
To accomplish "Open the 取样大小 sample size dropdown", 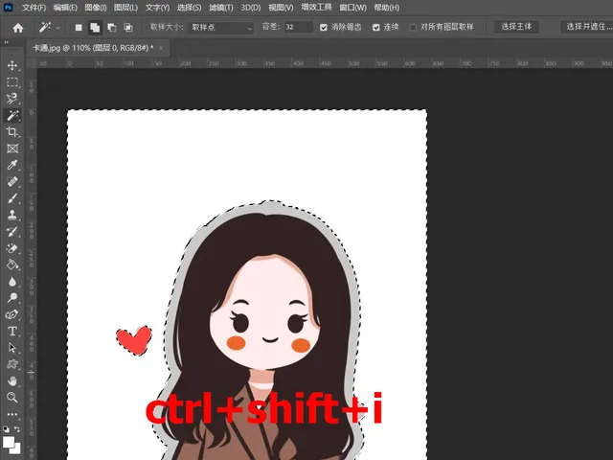I will pyautogui.click(x=220, y=28).
